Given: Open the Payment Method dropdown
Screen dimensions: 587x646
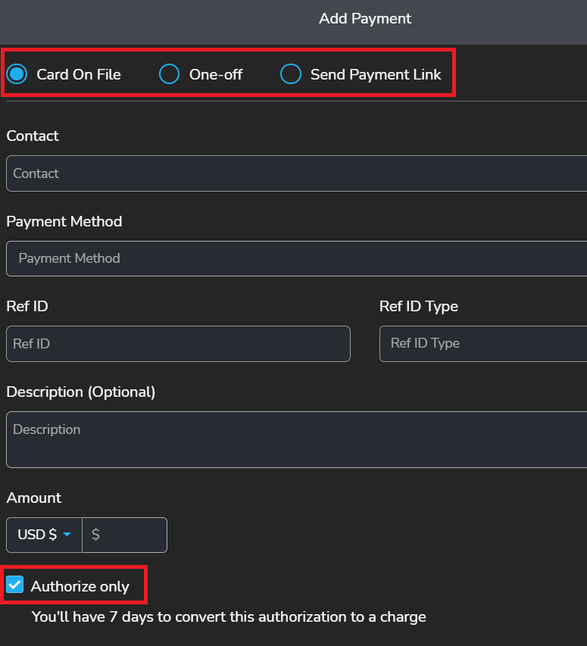Looking at the screenshot, I should coord(295,258).
